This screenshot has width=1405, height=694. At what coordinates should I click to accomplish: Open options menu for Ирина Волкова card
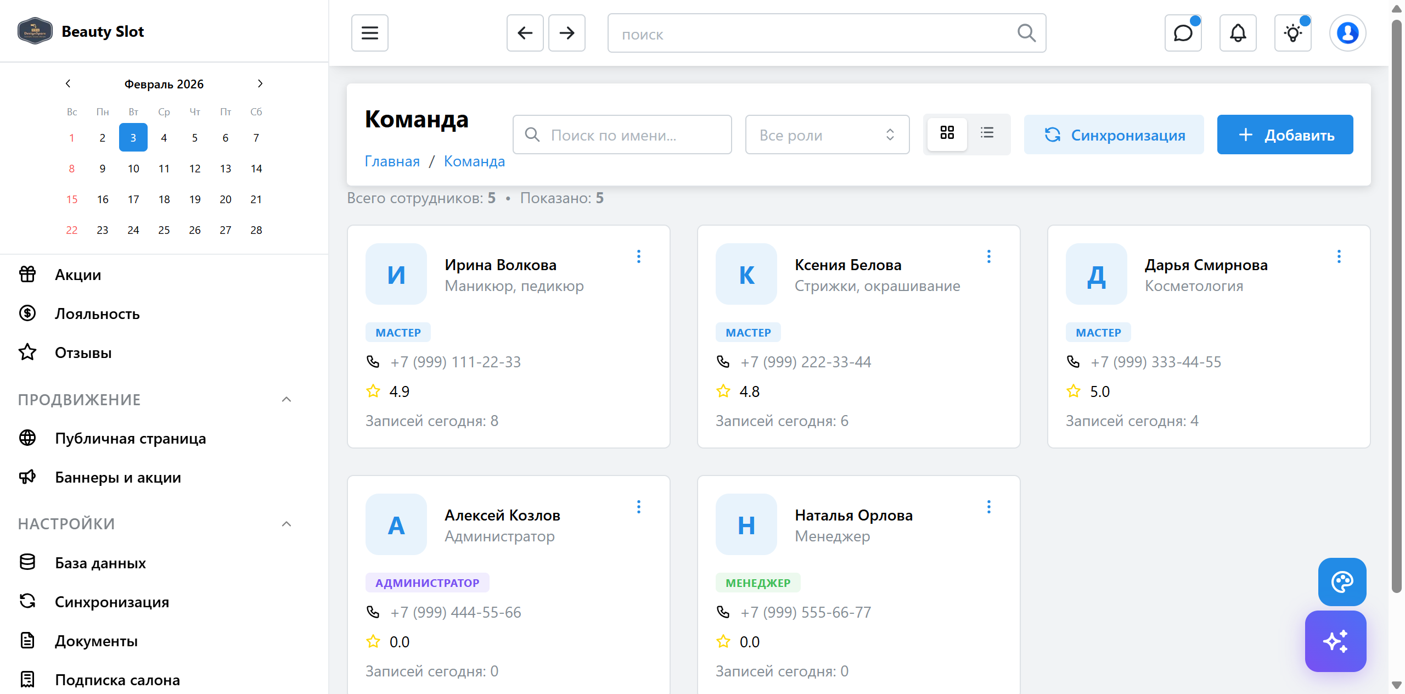pyautogui.click(x=639, y=256)
